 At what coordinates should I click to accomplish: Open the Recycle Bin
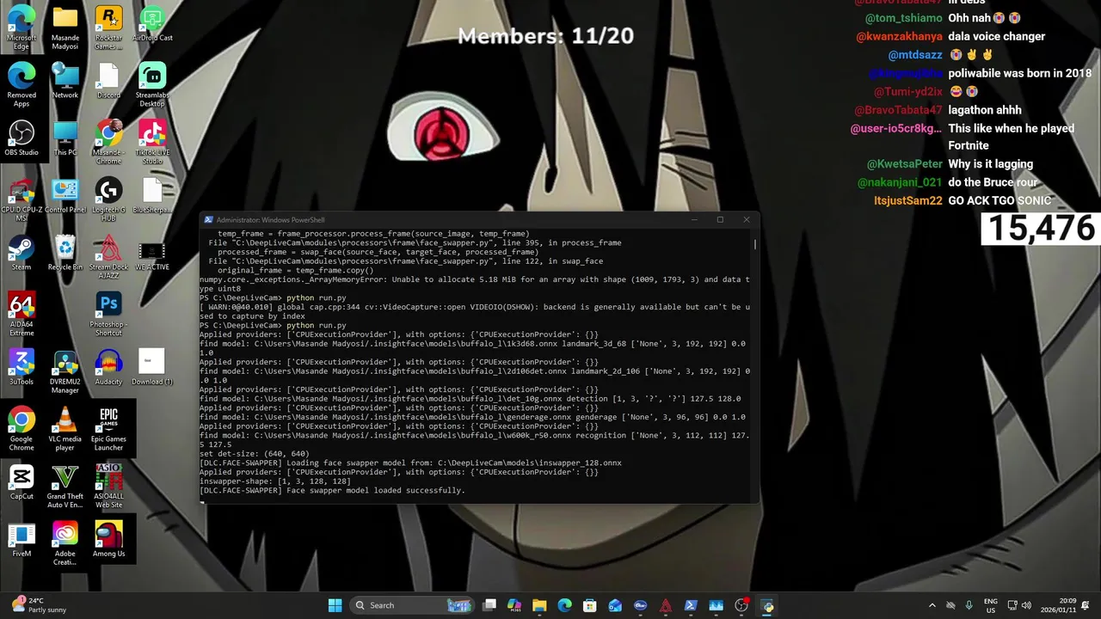(65, 253)
